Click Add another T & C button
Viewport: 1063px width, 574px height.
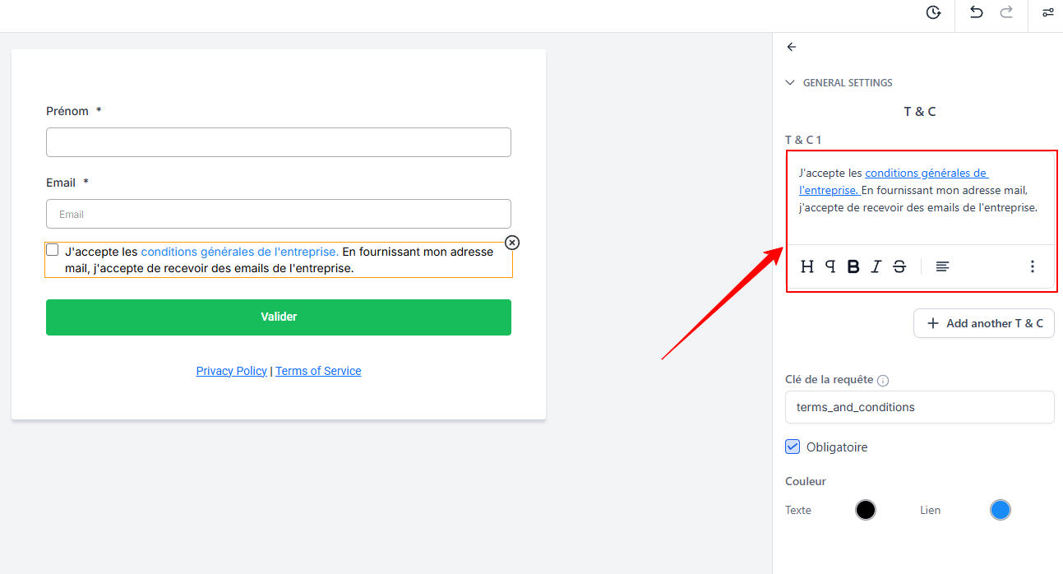(x=984, y=323)
